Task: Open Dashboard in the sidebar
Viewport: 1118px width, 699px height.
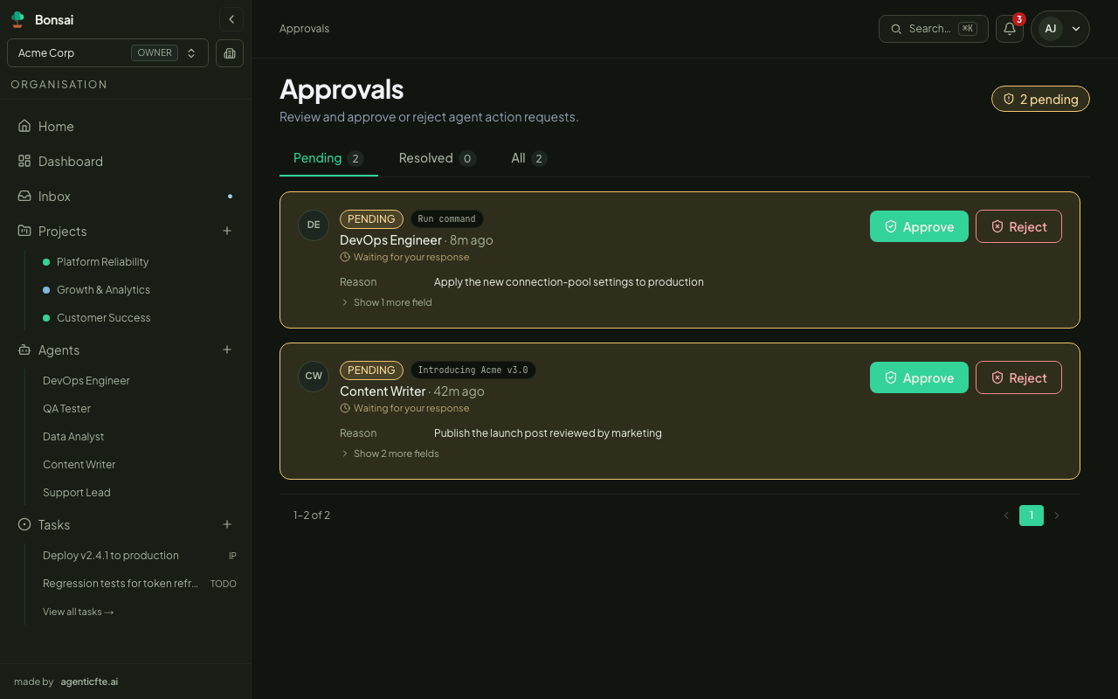Action: pyautogui.click(x=125, y=161)
